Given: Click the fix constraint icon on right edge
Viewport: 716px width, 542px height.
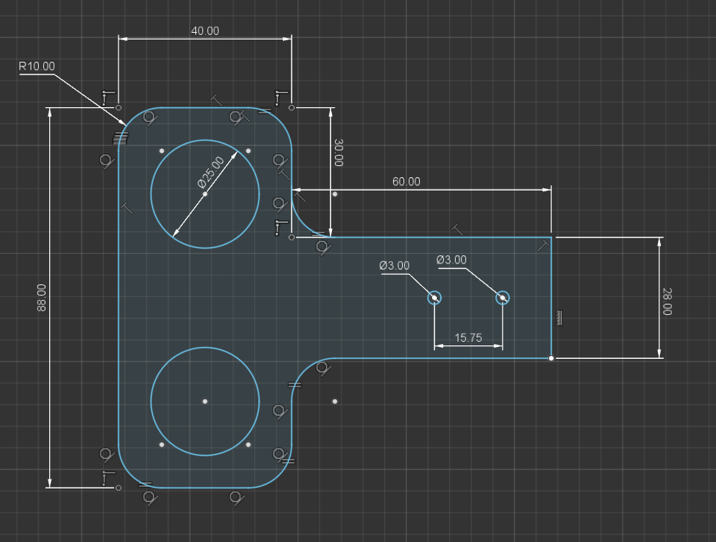Looking at the screenshot, I should [559, 318].
